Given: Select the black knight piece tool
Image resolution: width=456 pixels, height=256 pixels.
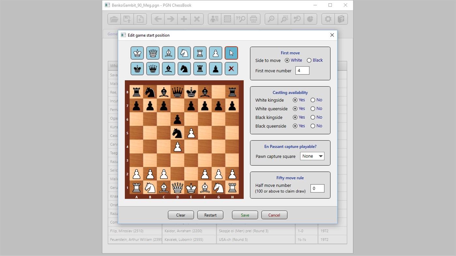Looking at the screenshot, I should [184, 69].
